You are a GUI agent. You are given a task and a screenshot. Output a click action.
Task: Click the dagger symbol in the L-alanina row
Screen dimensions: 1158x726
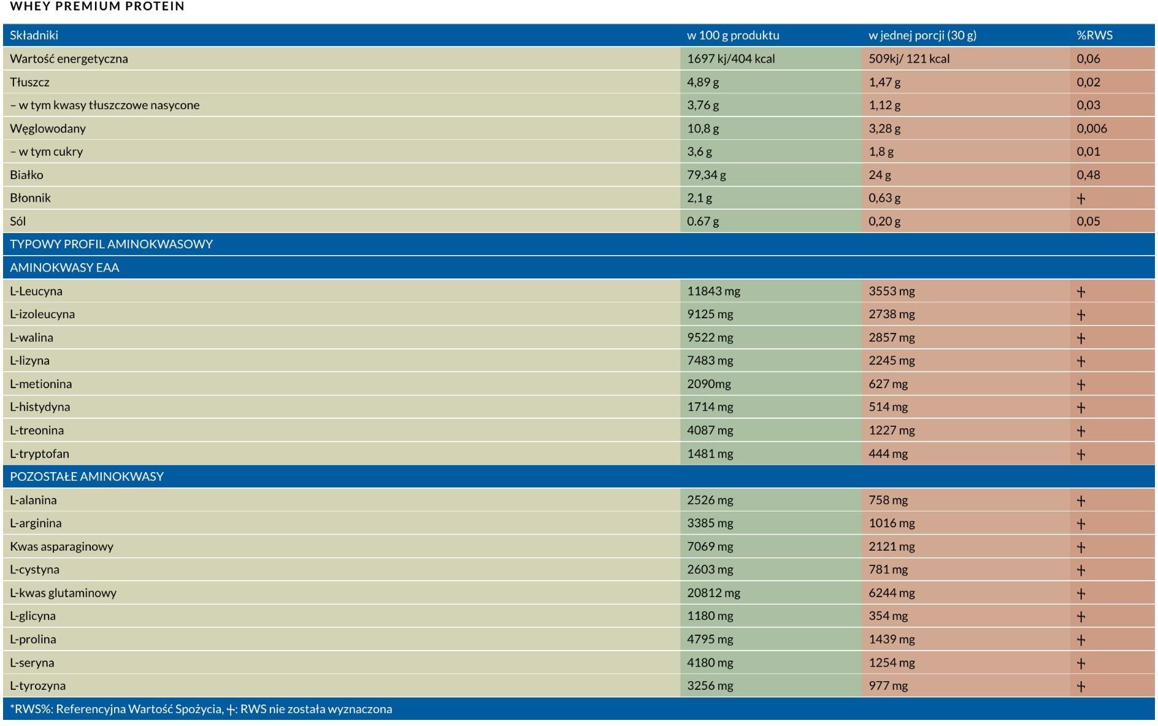[1081, 501]
